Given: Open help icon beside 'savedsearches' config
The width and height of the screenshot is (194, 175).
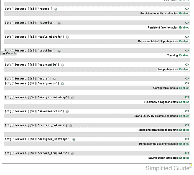Looking at the screenshot, I should [67, 112].
